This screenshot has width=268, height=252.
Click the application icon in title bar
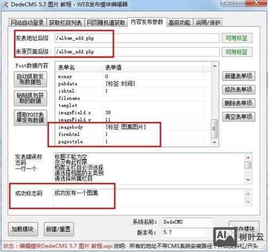(x=5, y=4)
